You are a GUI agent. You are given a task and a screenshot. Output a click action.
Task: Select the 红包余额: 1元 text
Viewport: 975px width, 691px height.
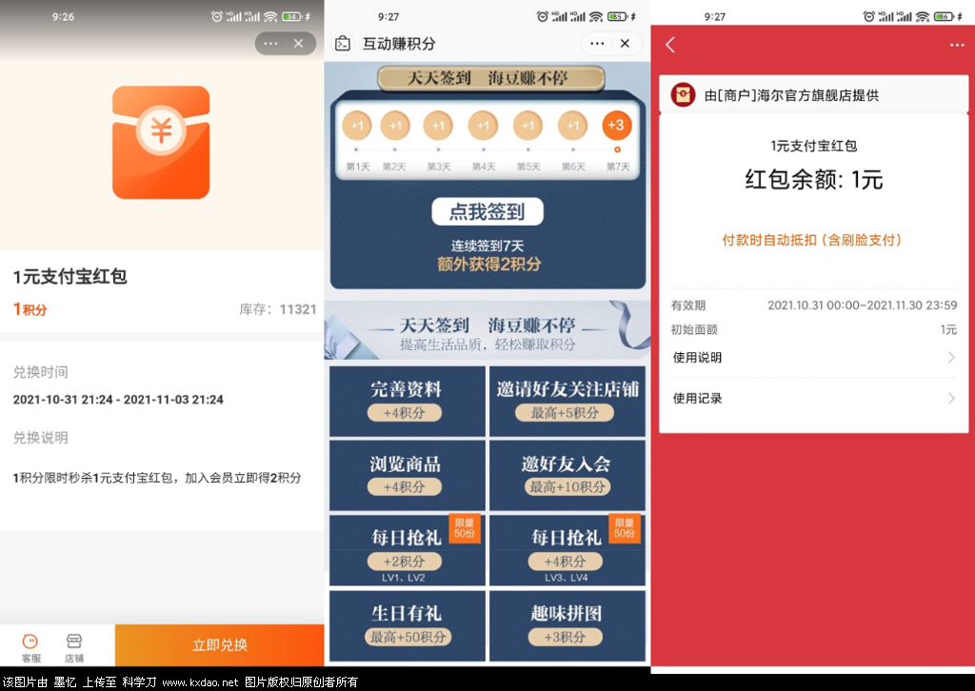point(814,180)
